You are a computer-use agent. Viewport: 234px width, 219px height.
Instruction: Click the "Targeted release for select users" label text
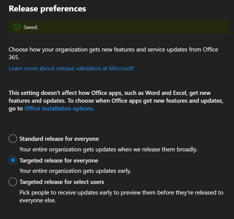click(x=62, y=182)
